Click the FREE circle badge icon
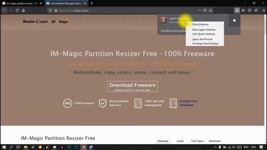This screenshot has width=267, height=150. (68, 103)
